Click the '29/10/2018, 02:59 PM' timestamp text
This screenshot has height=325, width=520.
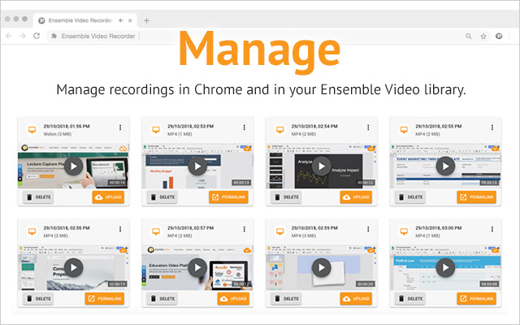click(314, 228)
